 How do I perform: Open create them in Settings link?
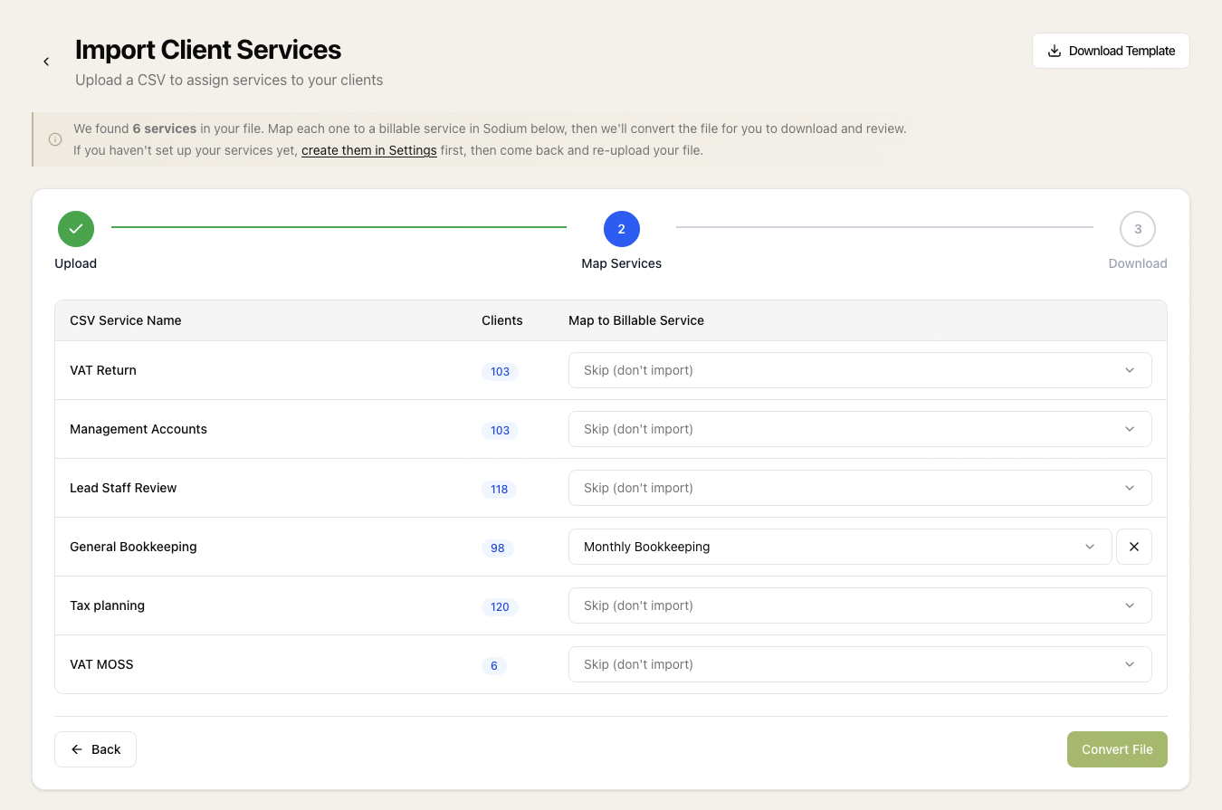[x=369, y=150]
